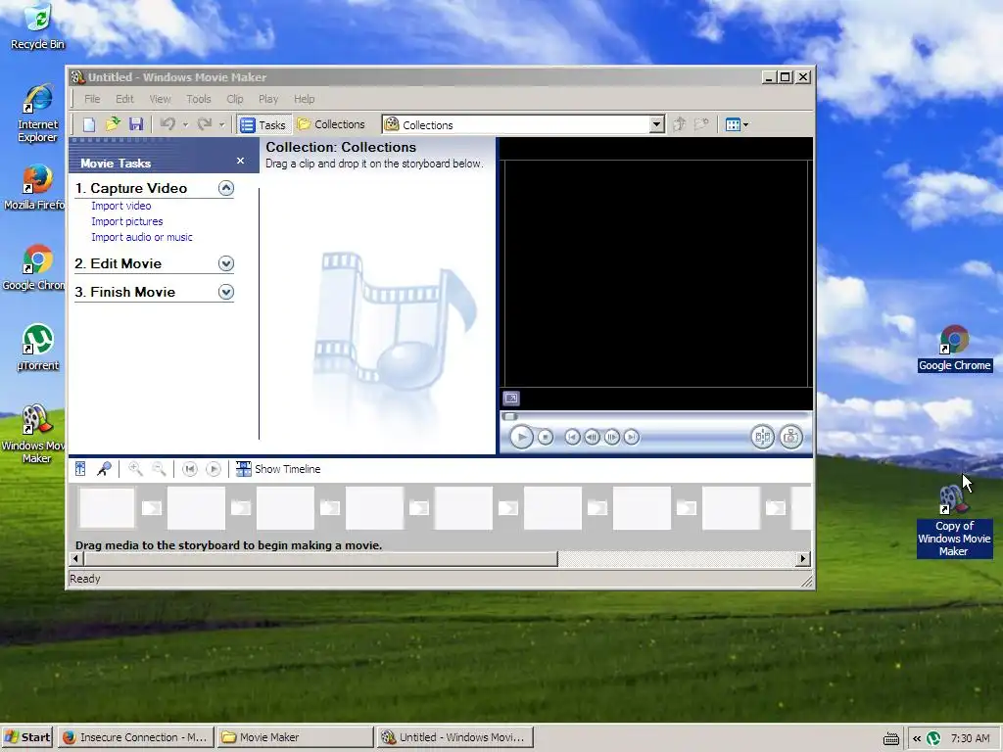Open the Undo history dropdown arrow
The width and height of the screenshot is (1003, 752).
point(185,124)
